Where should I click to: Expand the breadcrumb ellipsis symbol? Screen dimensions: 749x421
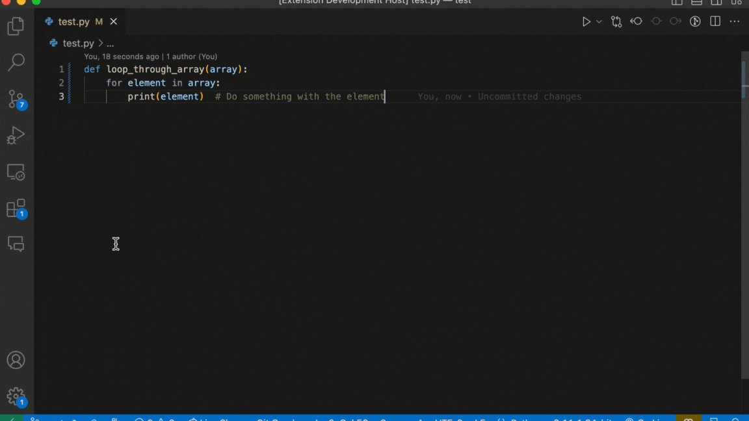(111, 44)
